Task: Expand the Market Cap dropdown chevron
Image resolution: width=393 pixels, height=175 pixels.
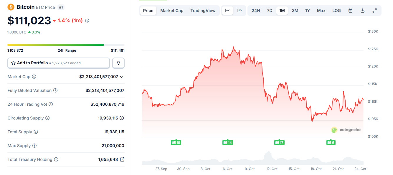Action: click(122, 77)
